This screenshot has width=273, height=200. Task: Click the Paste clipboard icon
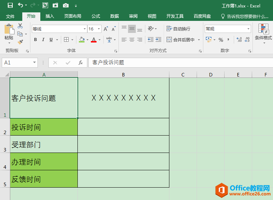(x=9, y=29)
